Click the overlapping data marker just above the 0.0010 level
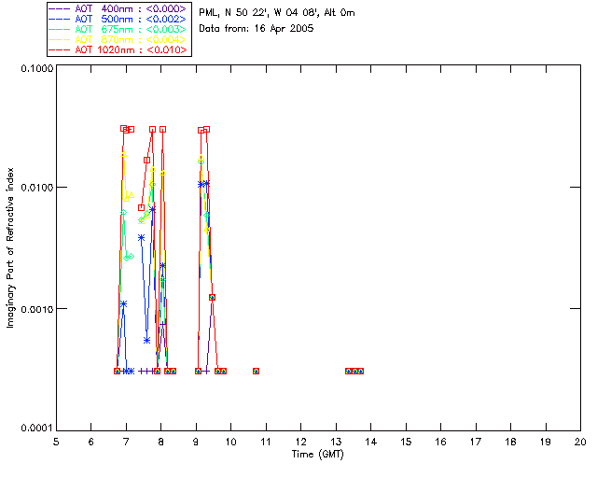This screenshot has height=478, width=597. (212, 297)
